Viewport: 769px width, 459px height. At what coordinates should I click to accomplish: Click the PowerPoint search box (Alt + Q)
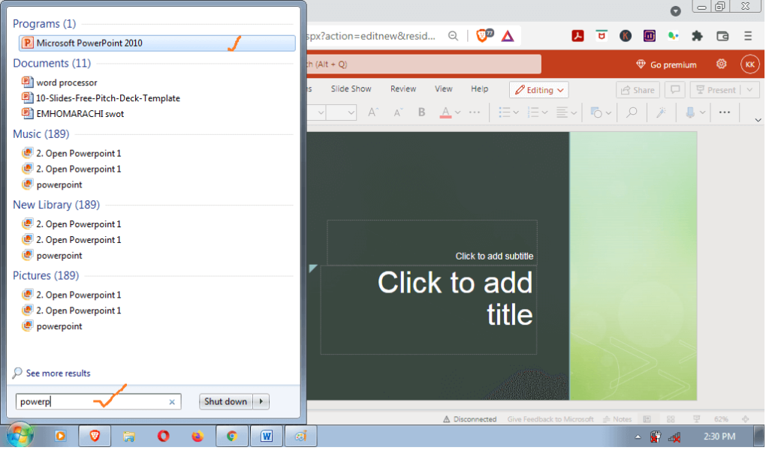point(424,64)
